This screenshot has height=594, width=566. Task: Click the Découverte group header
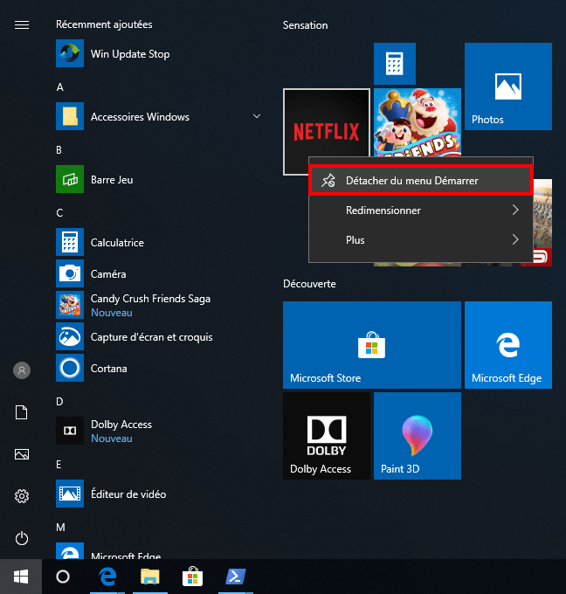[x=309, y=284]
